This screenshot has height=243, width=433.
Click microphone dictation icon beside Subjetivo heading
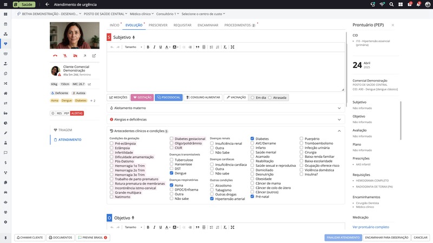(x=134, y=37)
